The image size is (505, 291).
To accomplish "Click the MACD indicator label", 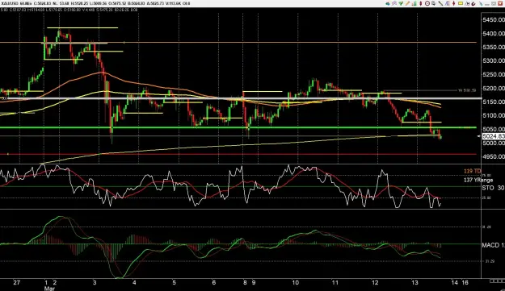I will [493, 245].
